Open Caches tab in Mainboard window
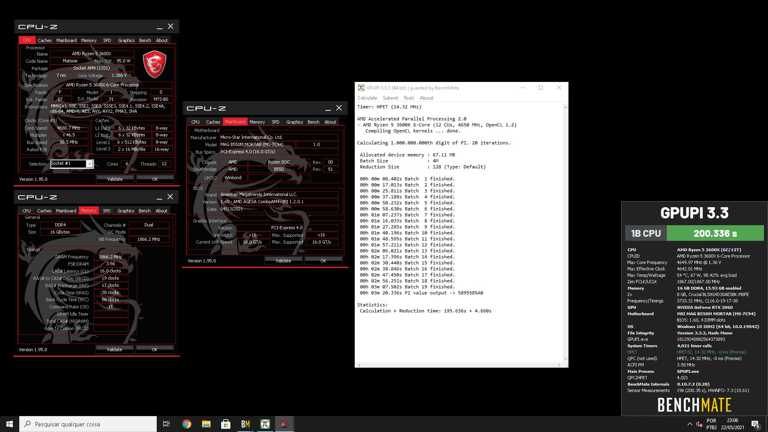The image size is (768, 432). tap(213, 122)
